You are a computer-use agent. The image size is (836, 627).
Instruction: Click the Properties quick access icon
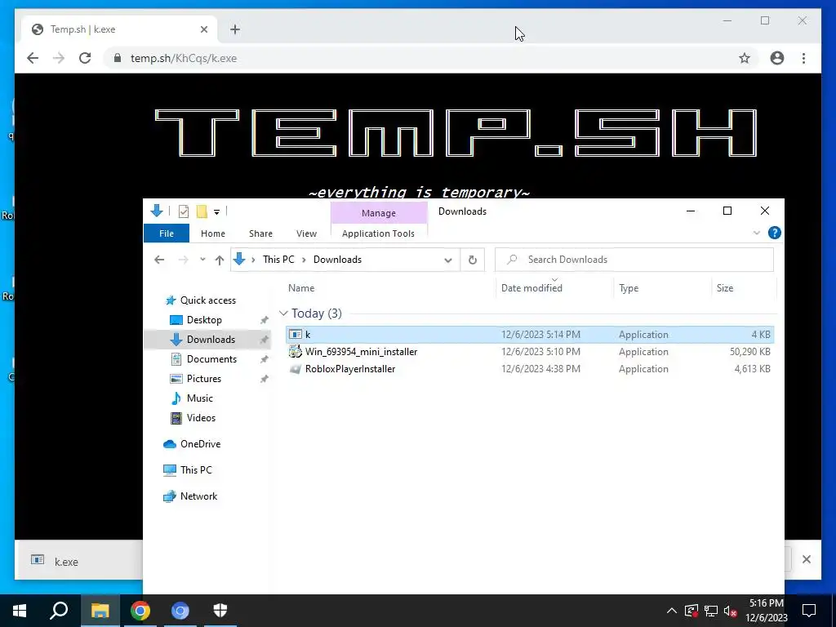[x=184, y=211]
